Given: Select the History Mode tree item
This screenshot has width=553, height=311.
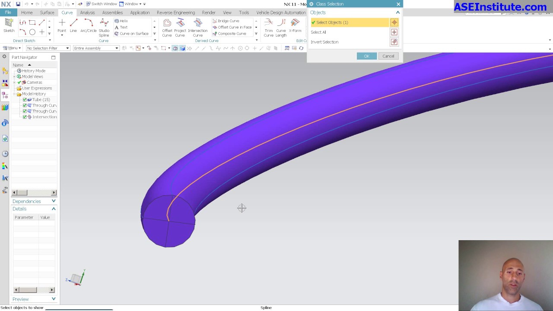Looking at the screenshot, I should pos(33,71).
